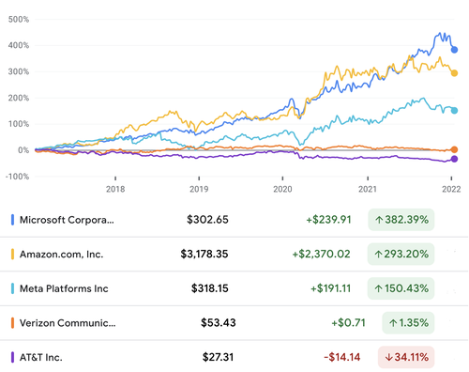The width and height of the screenshot is (469, 372).
Task: Click the 293.20% gain badge for Amazon
Action: coord(401,254)
